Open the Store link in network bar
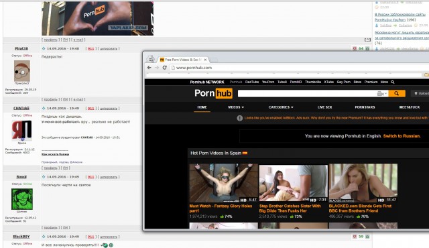This screenshot has width=429, height=248. point(357,82)
